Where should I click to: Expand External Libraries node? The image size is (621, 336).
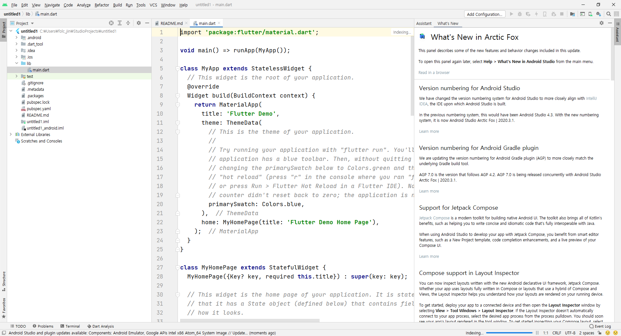(11, 134)
